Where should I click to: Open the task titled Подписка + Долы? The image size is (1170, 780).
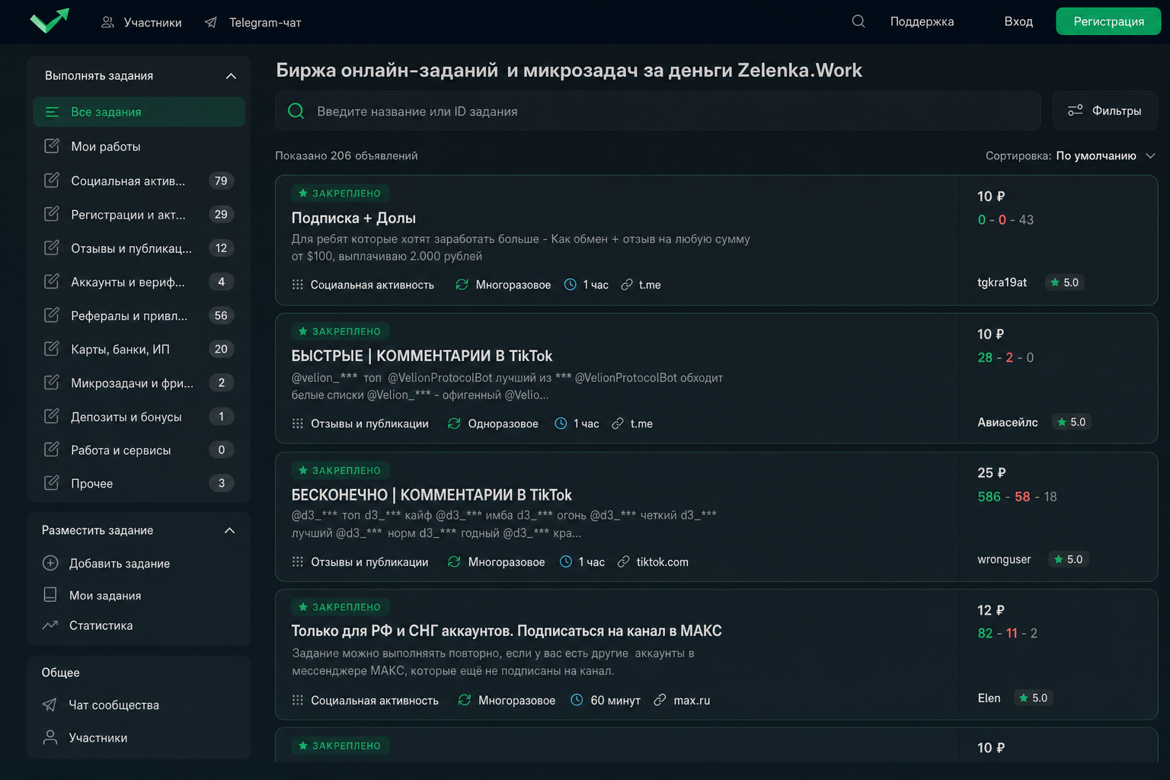pos(353,218)
